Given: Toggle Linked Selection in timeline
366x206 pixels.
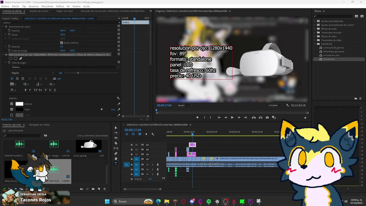Looking at the screenshot, I should pyautogui.click(x=140, y=134).
